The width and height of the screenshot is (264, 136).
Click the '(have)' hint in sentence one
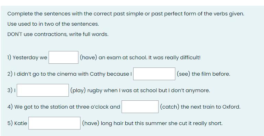[88, 58]
